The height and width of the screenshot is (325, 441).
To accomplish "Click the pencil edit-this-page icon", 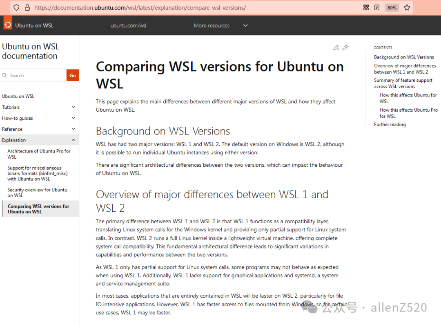I will point(336,47).
